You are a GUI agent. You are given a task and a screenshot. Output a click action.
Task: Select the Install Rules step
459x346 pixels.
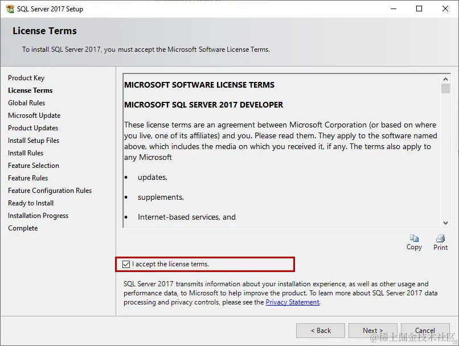(26, 153)
